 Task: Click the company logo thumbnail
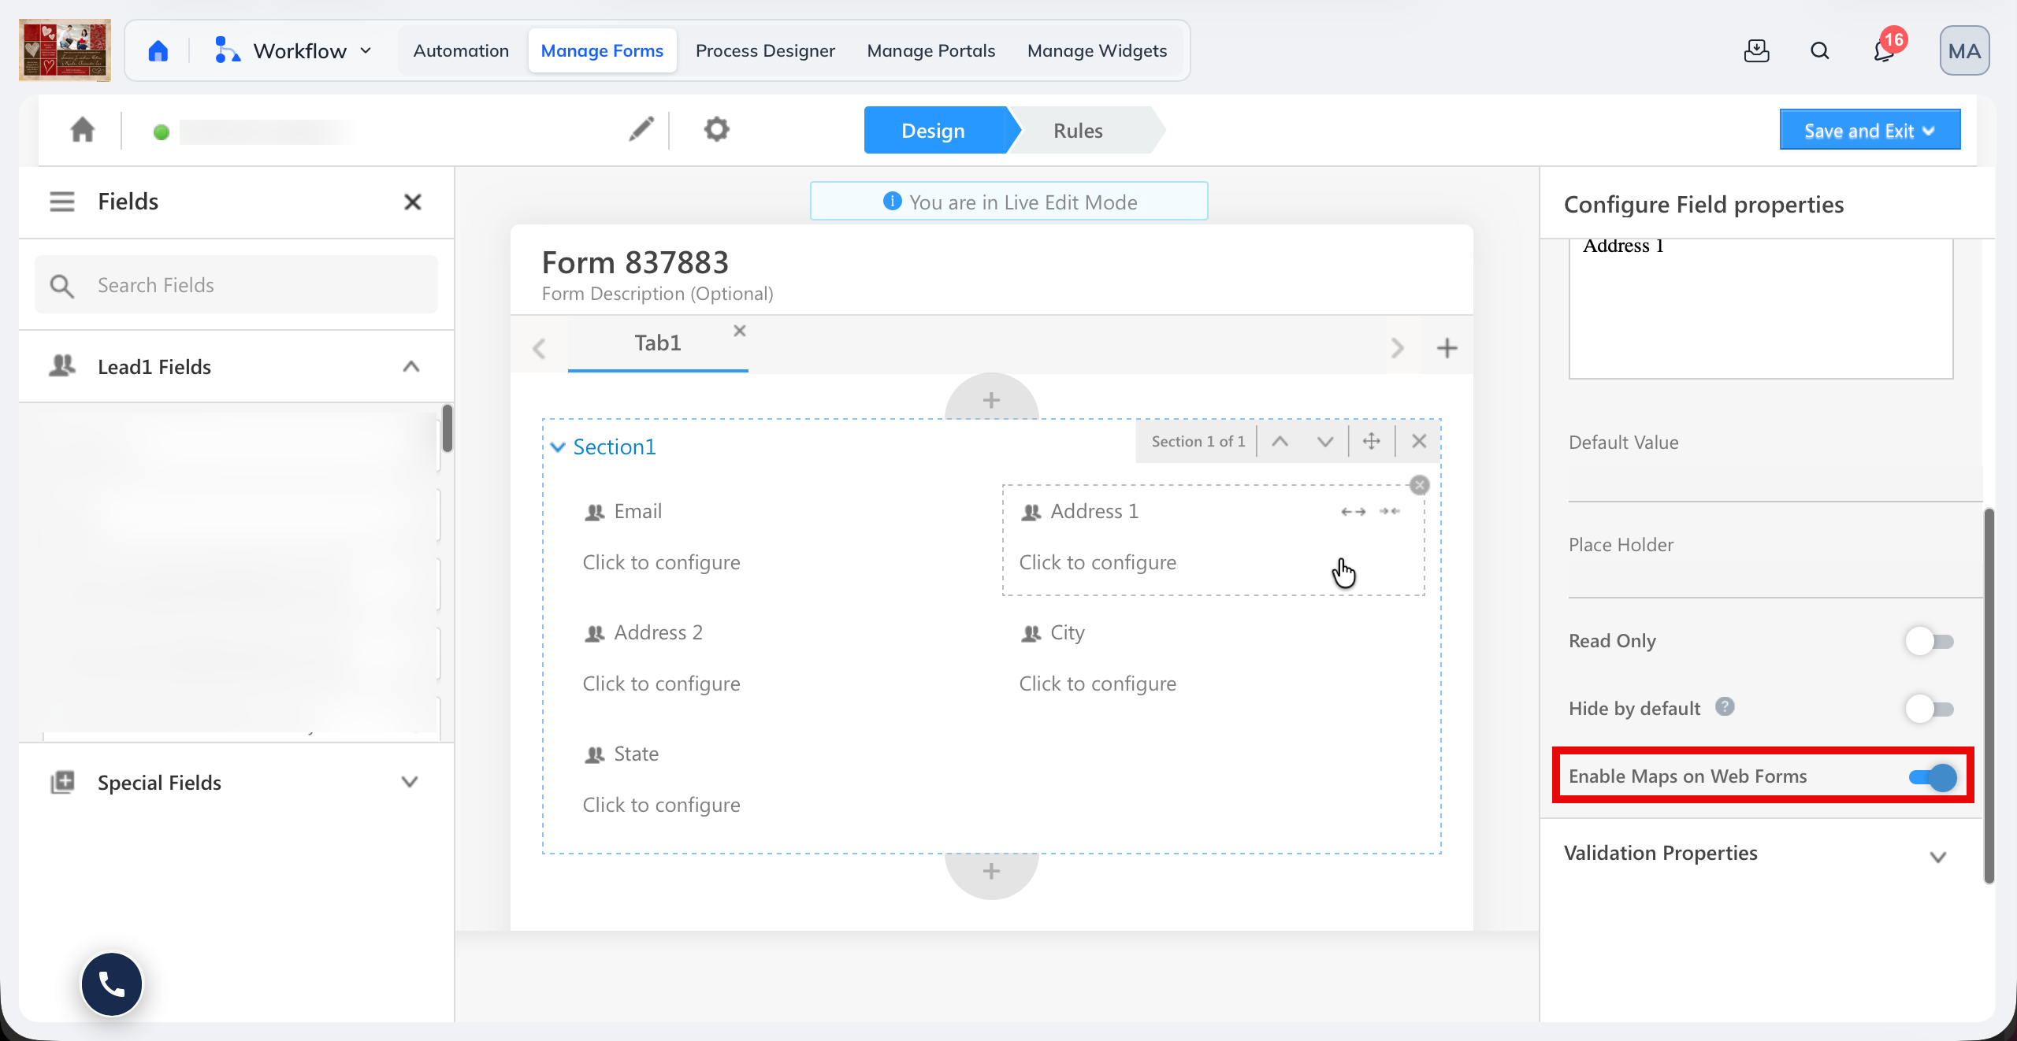(65, 50)
